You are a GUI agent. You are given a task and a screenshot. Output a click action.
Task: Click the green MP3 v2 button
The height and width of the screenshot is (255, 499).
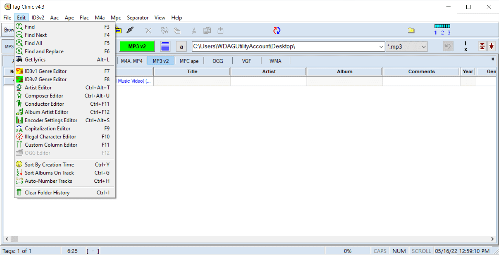click(x=137, y=46)
